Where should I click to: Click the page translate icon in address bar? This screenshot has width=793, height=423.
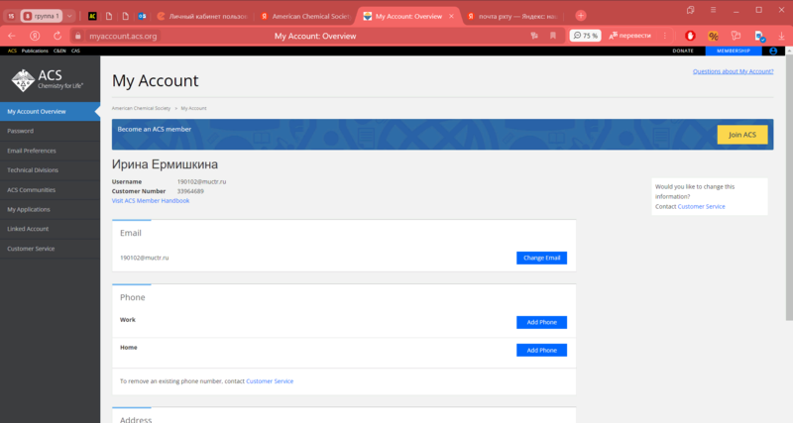click(534, 36)
